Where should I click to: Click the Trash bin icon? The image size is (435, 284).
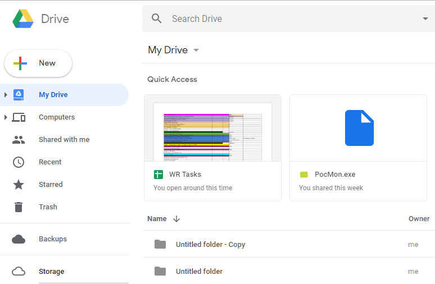click(19, 207)
